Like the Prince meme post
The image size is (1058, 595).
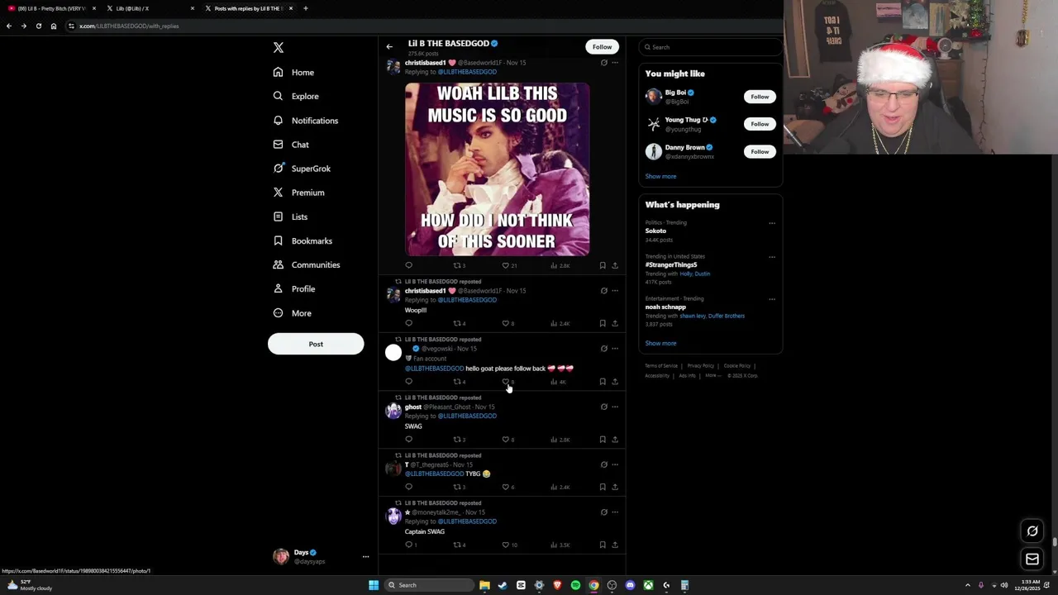click(506, 265)
